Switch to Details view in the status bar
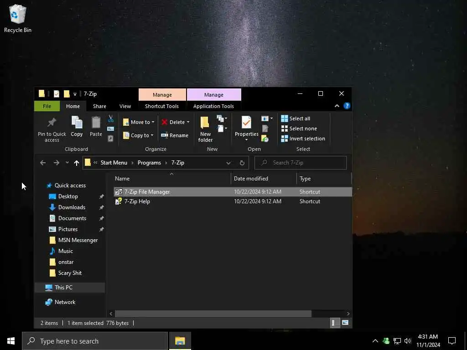The height and width of the screenshot is (350, 467). tap(334, 323)
